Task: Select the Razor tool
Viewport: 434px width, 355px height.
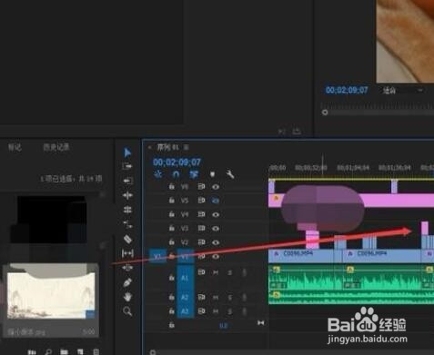Action: pyautogui.click(x=127, y=239)
